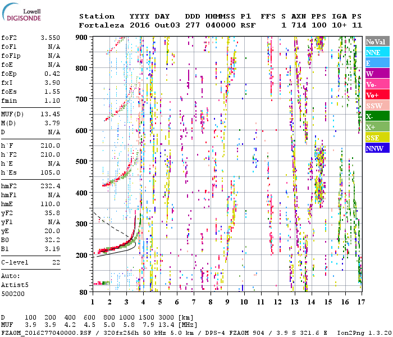Select the X- dark green swatch
Viewport: 393px width, 337px height.
tap(377, 116)
